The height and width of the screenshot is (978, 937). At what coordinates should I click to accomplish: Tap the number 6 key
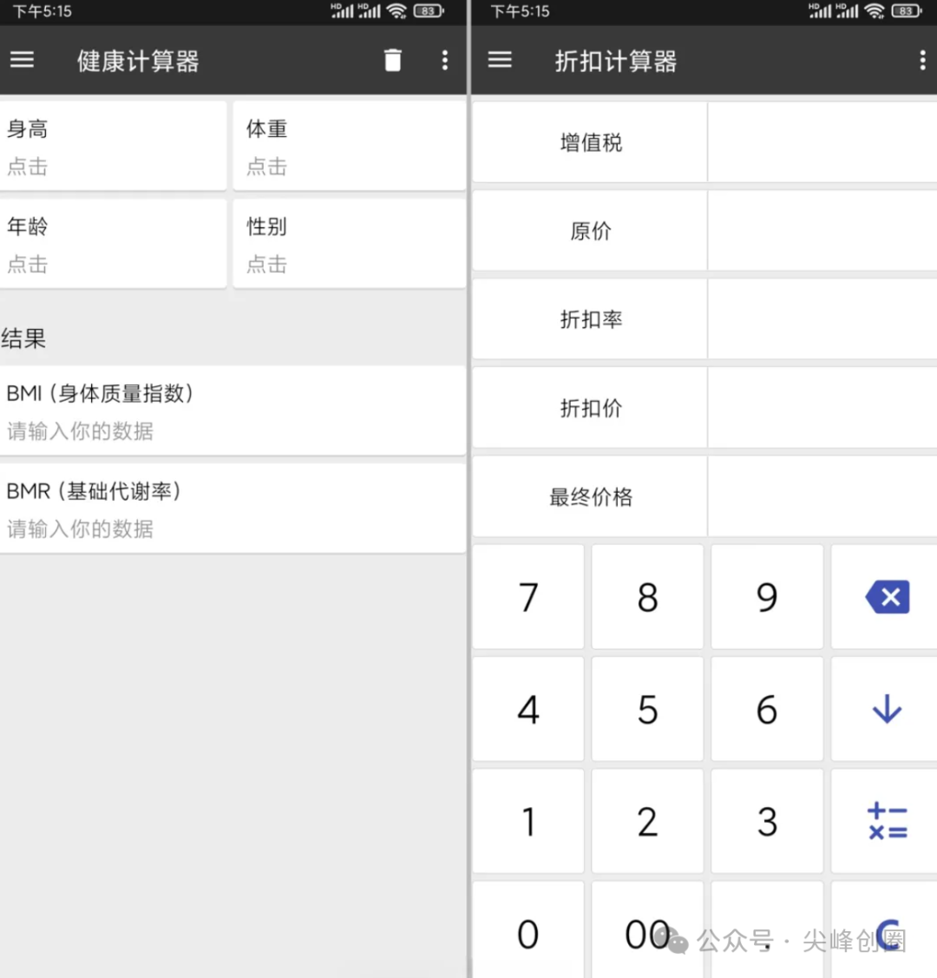click(x=767, y=709)
